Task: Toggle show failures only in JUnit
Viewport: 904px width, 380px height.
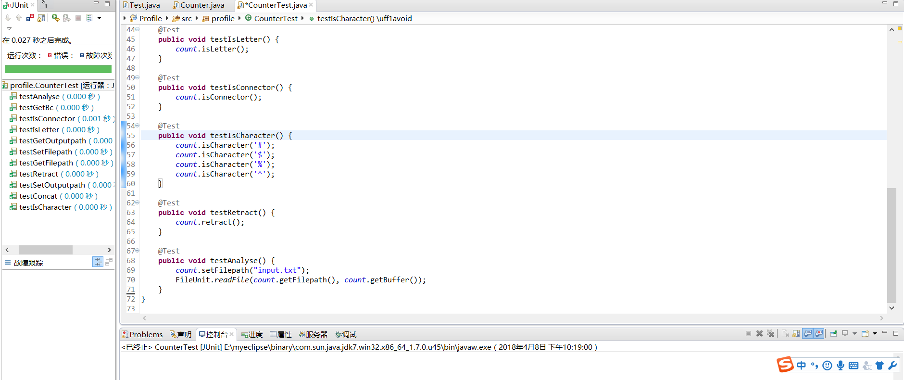Action: (30, 18)
